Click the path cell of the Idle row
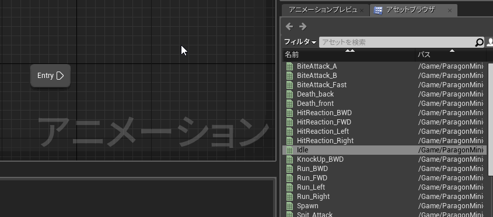The width and height of the screenshot is (493, 217). pos(450,150)
